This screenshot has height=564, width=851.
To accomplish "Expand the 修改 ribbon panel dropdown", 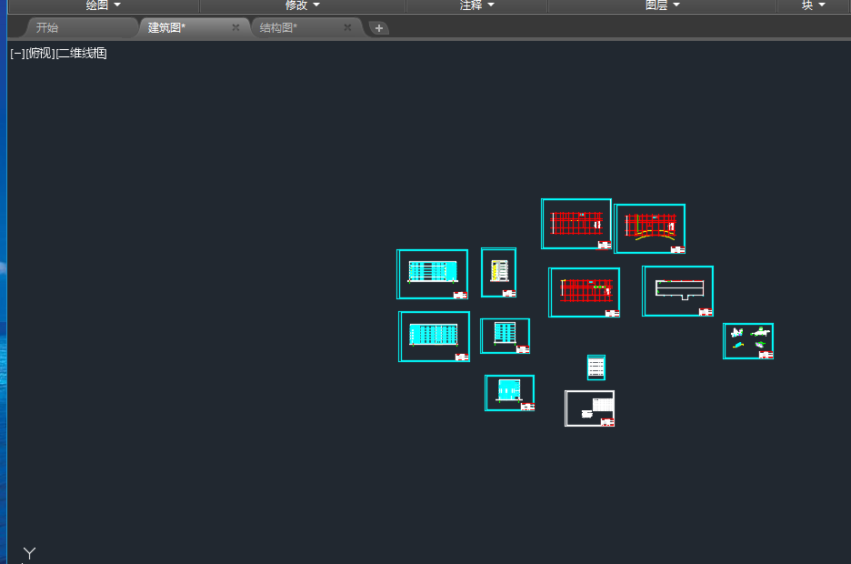I will point(302,5).
